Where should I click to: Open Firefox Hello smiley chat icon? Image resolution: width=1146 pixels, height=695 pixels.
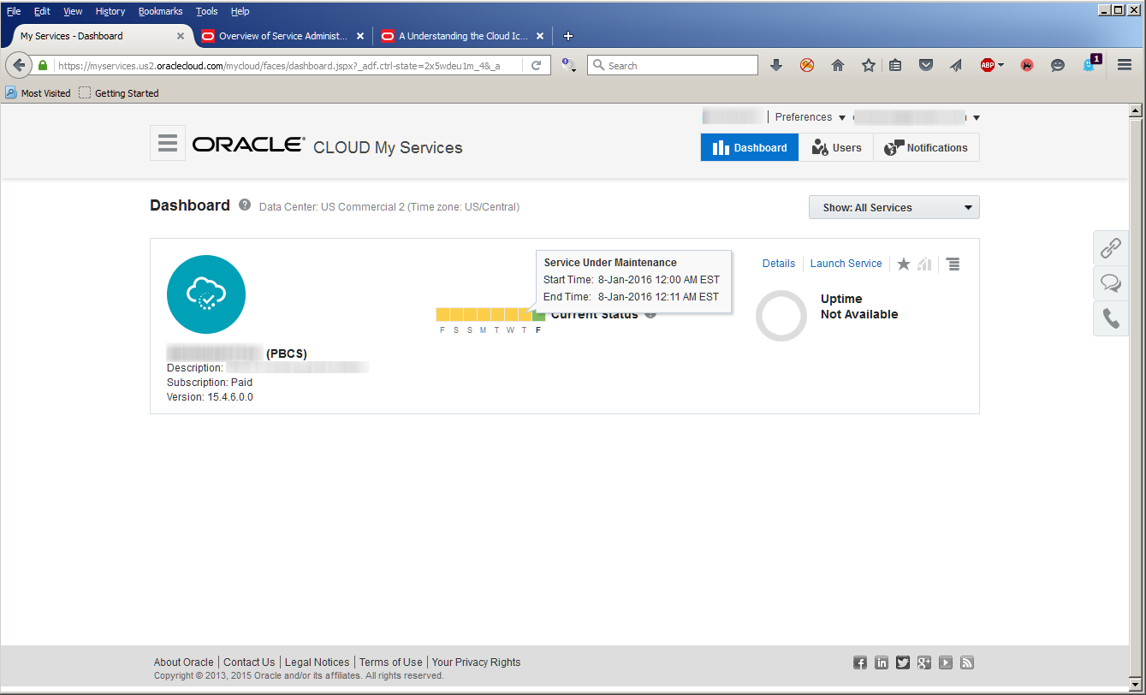(1058, 65)
